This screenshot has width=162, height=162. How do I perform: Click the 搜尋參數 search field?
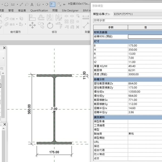(x=127, y=21)
